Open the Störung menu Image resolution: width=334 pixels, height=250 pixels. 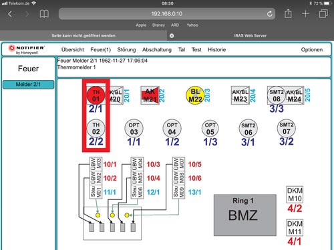pos(126,49)
